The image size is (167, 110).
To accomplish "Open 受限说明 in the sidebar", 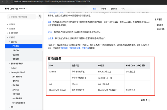I will [x=15, y=59].
